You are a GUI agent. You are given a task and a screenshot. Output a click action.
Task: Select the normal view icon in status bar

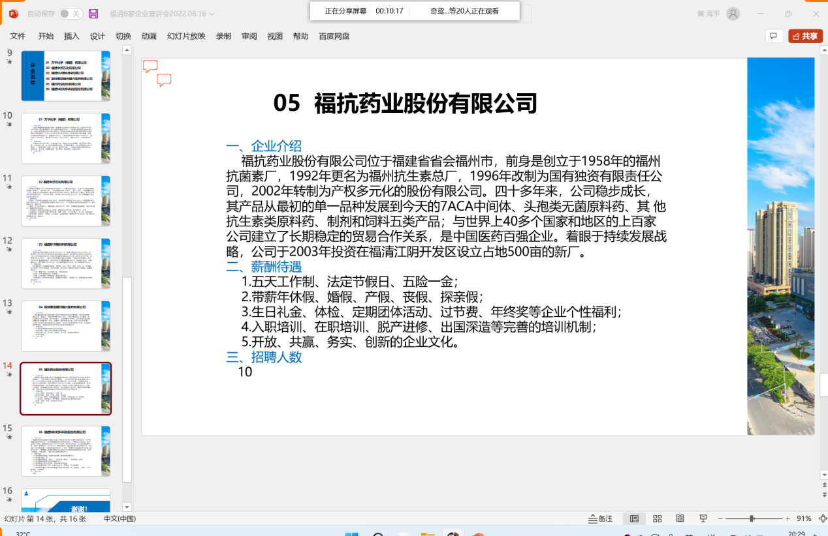pyautogui.click(x=634, y=518)
